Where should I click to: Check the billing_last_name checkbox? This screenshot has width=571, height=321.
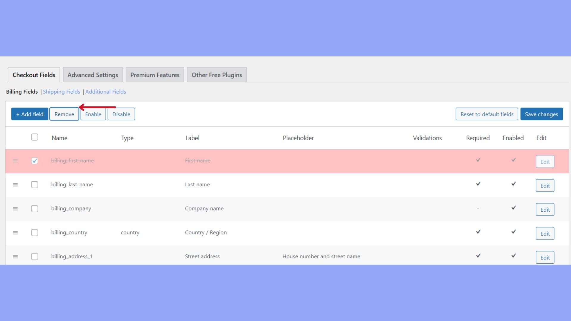[x=34, y=185]
